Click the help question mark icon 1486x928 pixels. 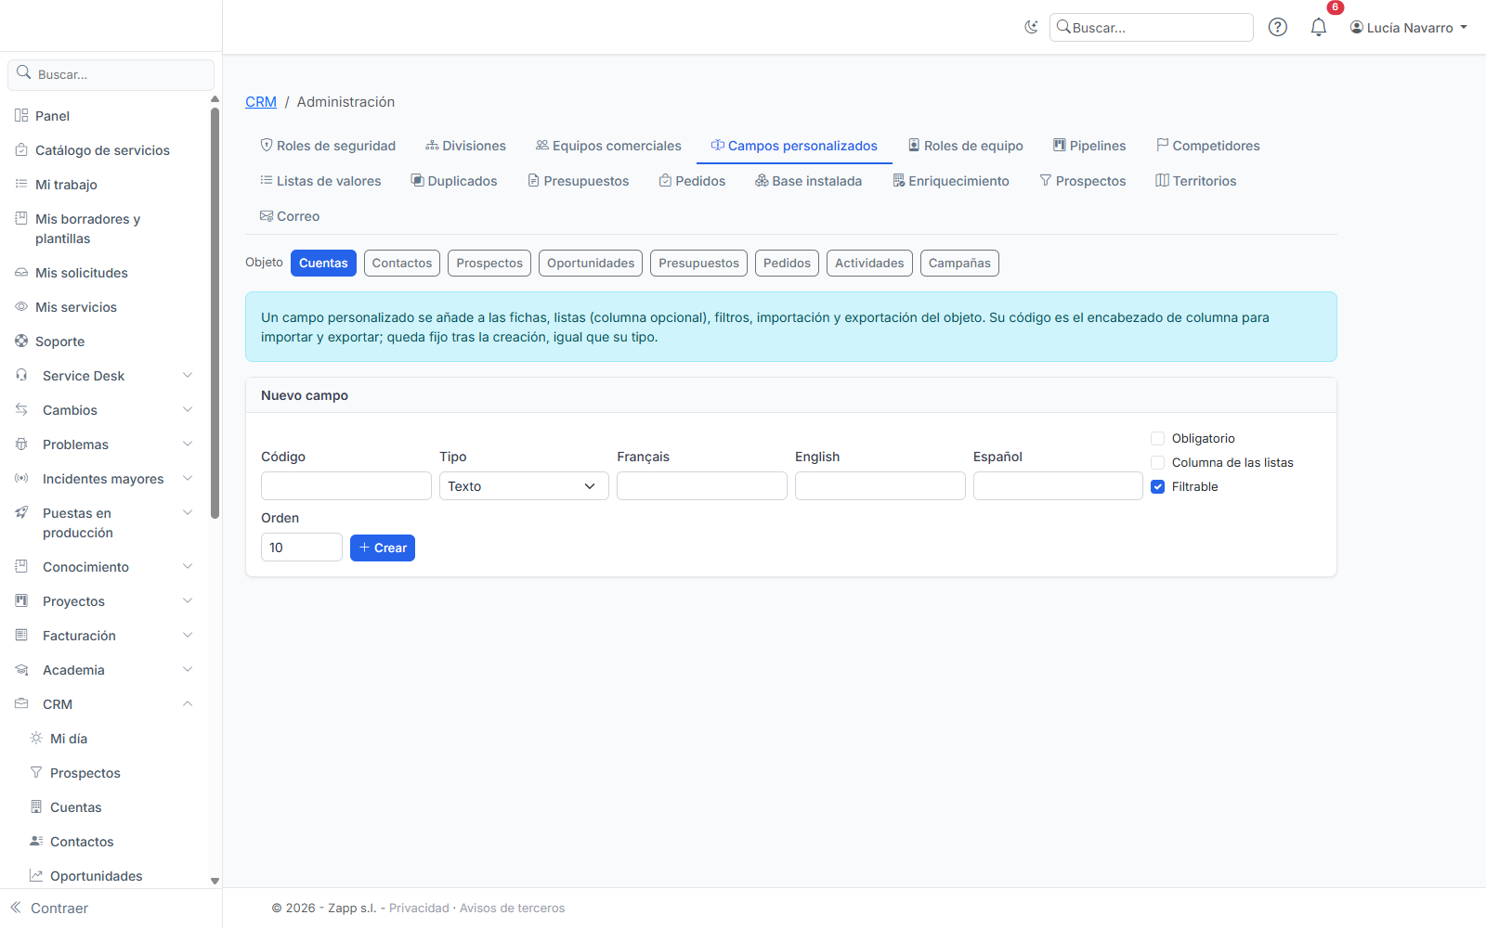pyautogui.click(x=1278, y=28)
